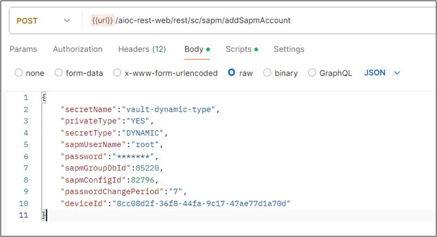Open the JSON format dropdown

point(382,73)
